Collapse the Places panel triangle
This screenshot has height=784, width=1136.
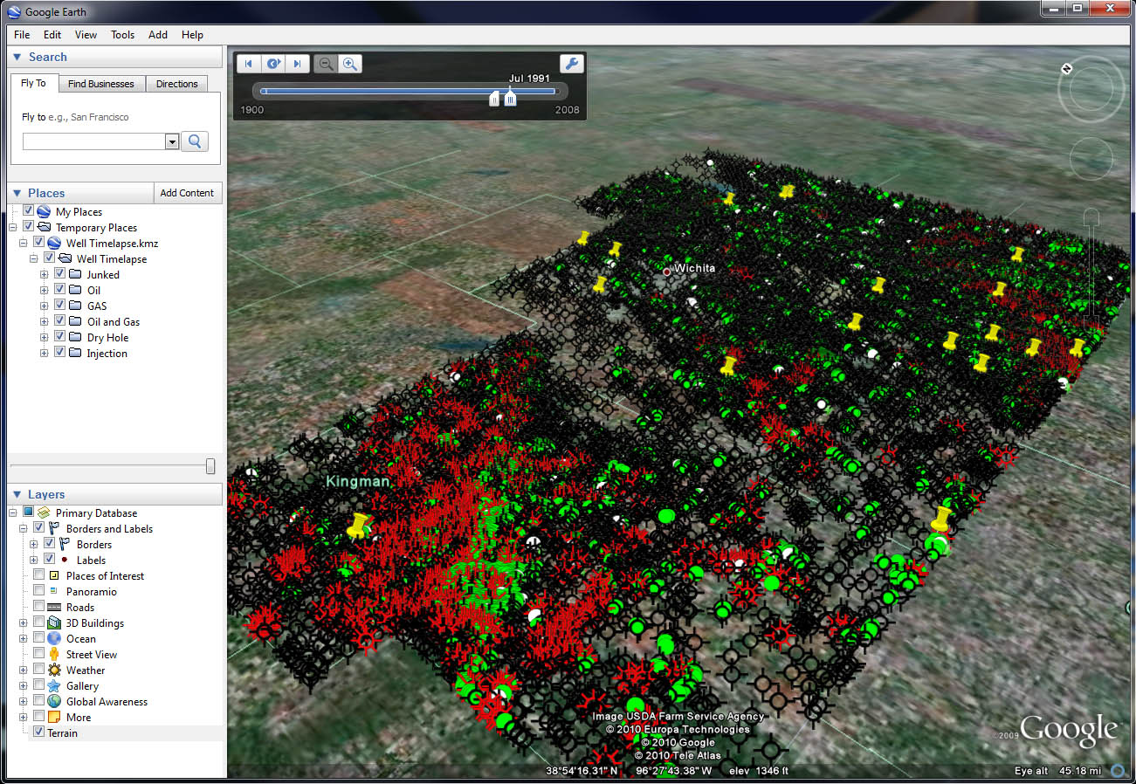point(17,193)
